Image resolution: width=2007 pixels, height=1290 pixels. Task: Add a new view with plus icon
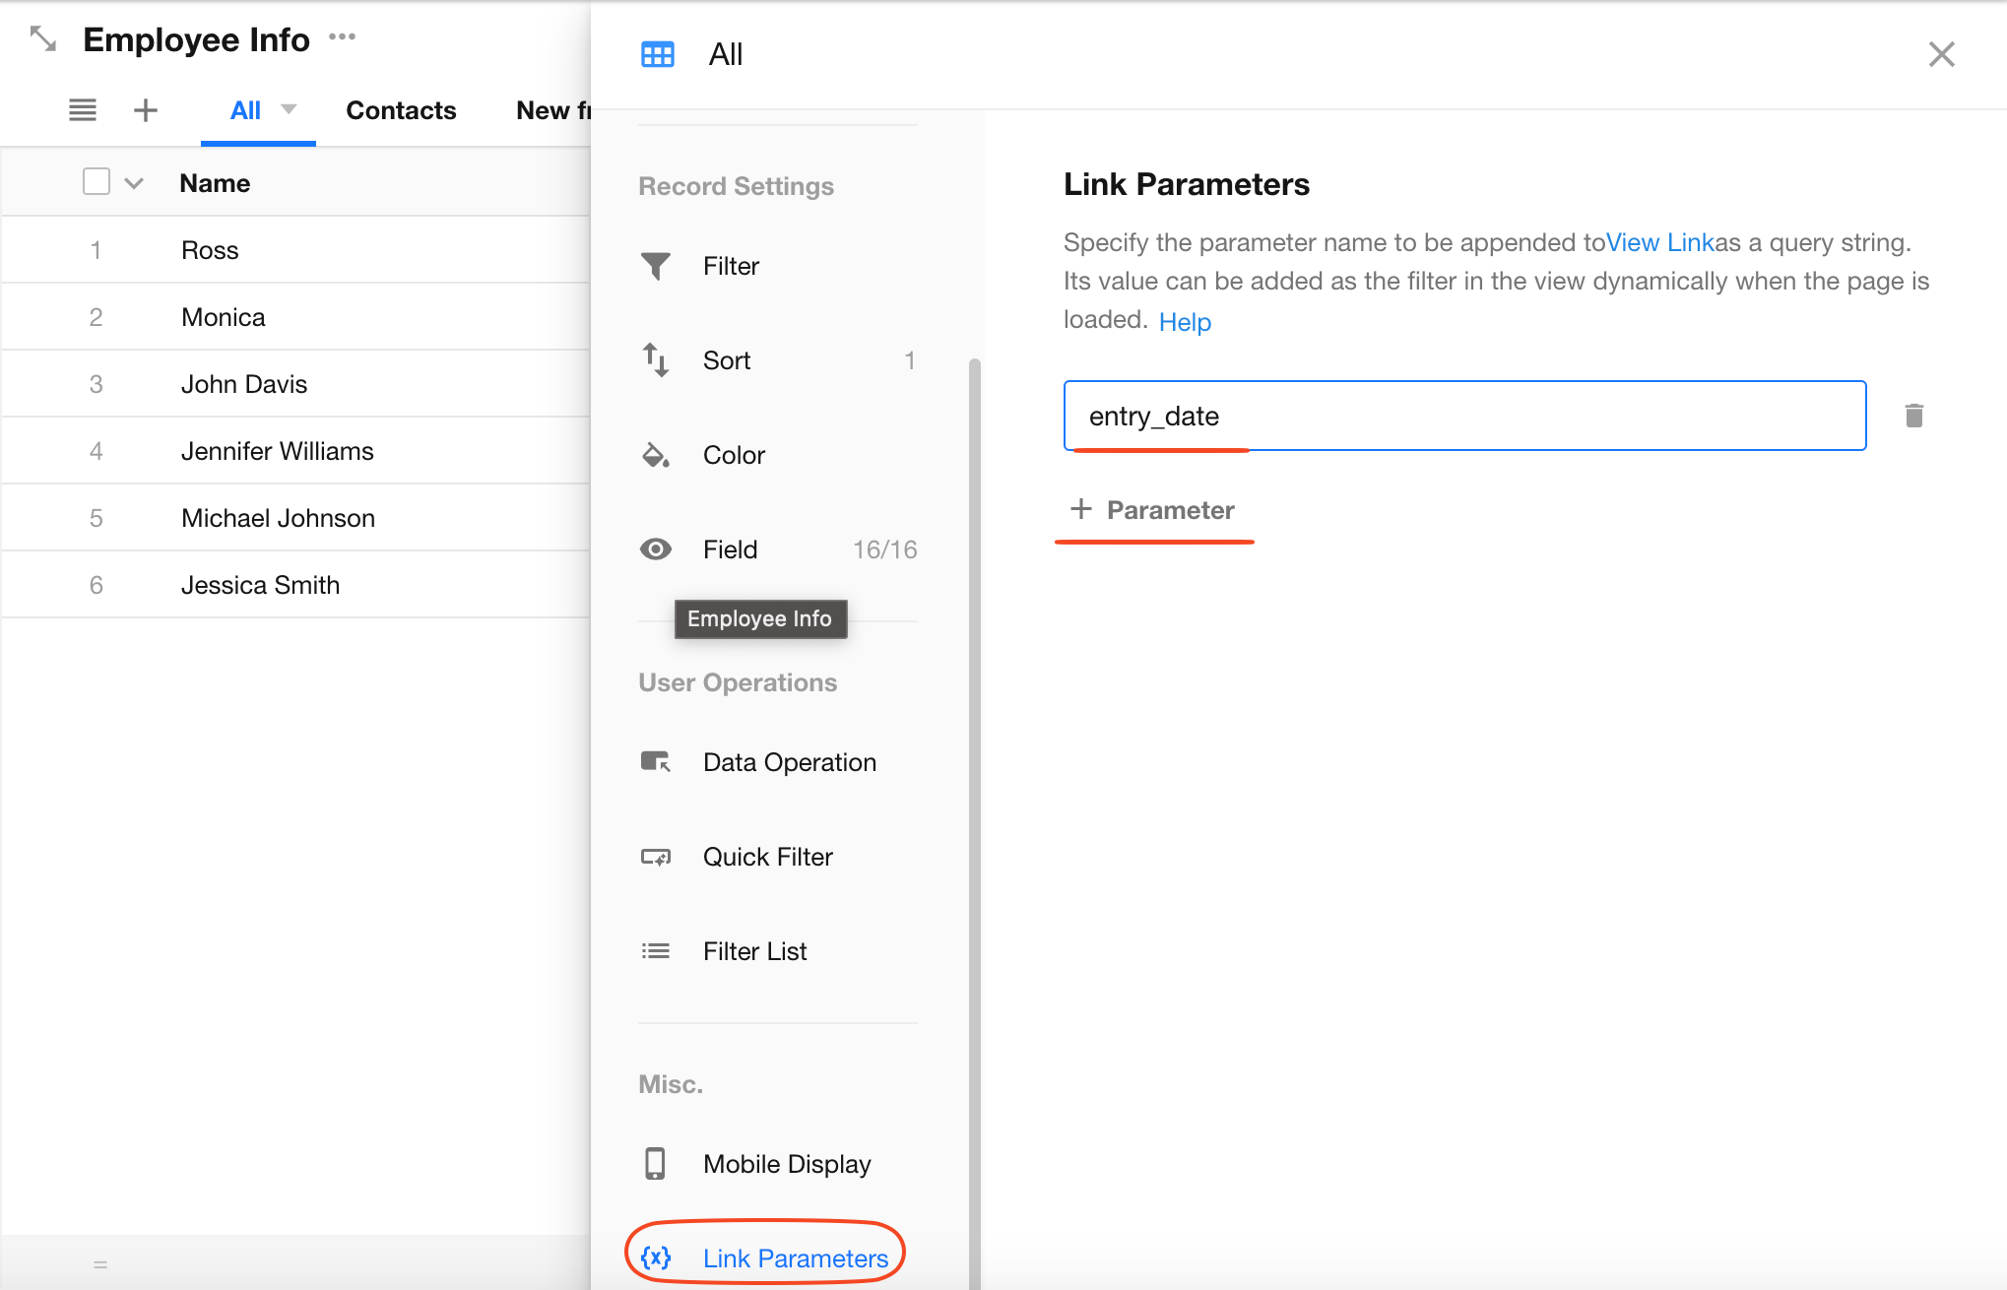[x=146, y=110]
